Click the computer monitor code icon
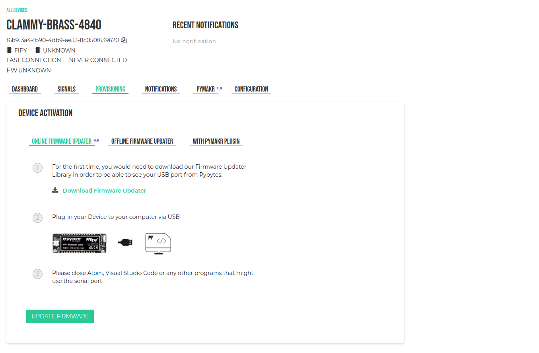The image size is (539, 353). (x=158, y=244)
